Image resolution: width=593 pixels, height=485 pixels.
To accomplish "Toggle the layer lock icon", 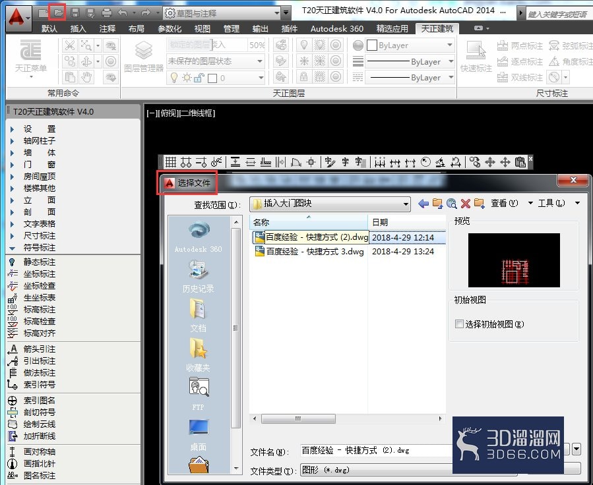I will (x=199, y=78).
